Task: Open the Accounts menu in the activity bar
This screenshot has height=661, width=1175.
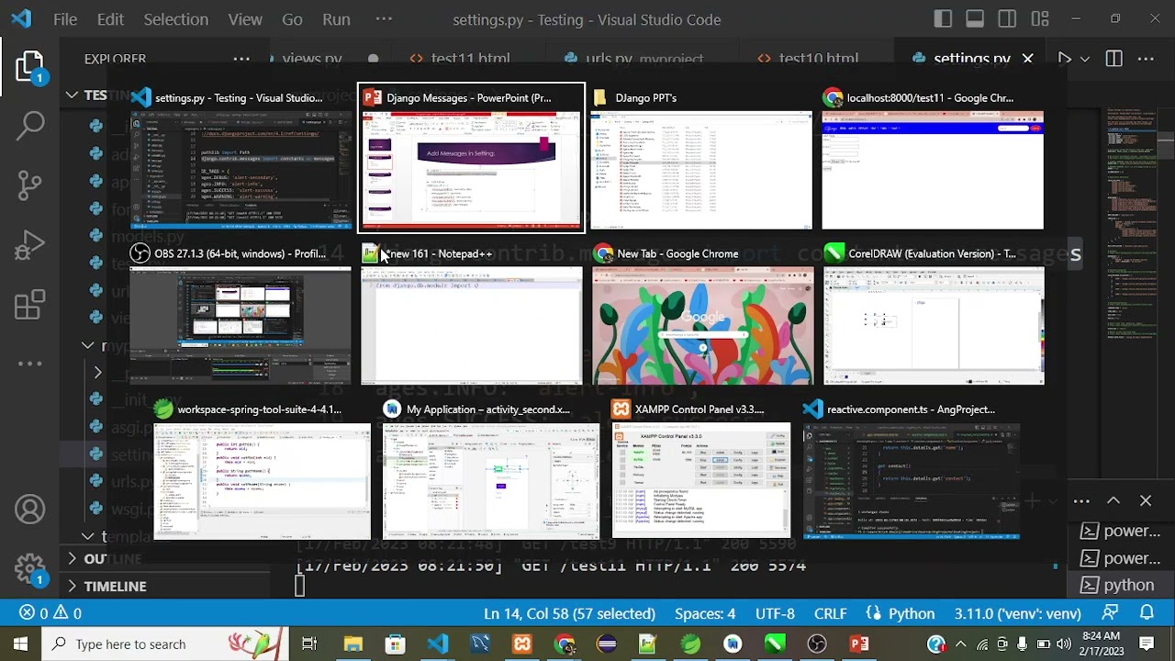Action: [30, 510]
